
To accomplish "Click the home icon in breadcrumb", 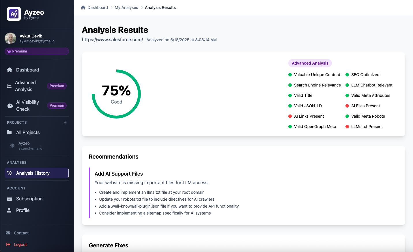I will click(x=83, y=7).
